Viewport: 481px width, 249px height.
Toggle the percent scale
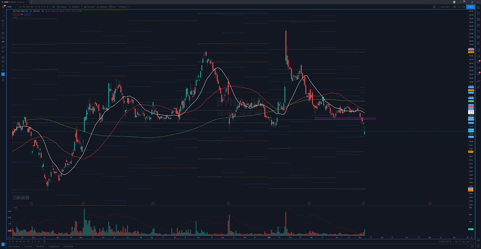click(460, 241)
